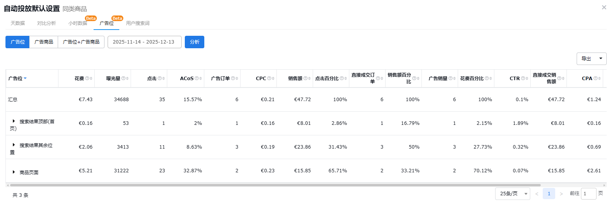Viewport: 609px width, 205px height.
Task: Open the 导出 export dropdown button
Action: click(591, 59)
